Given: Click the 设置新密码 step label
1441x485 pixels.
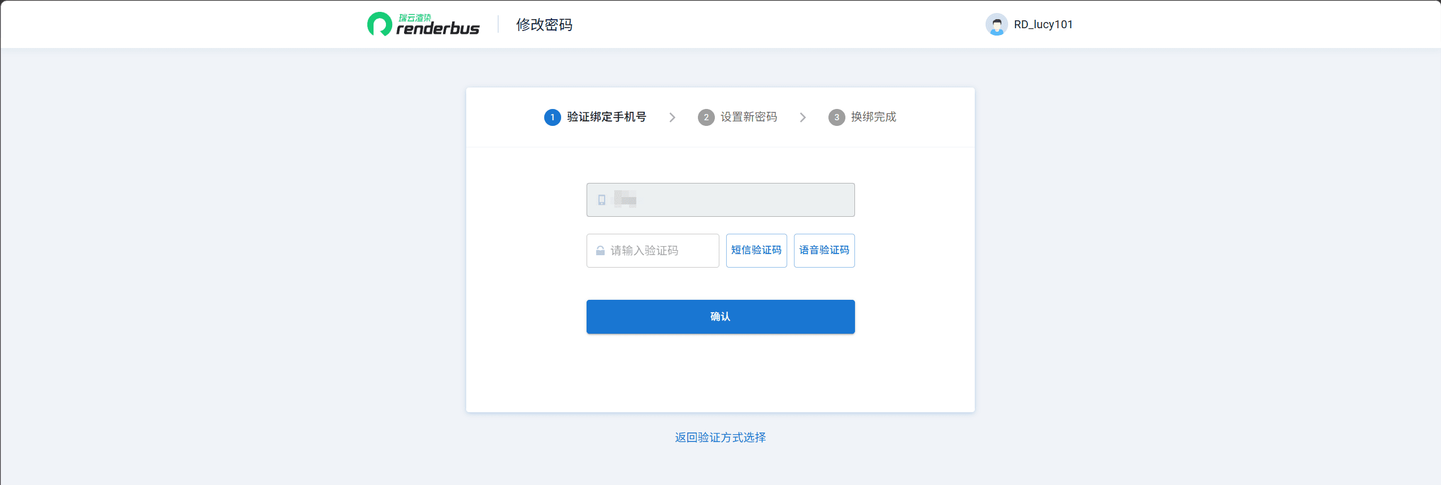Looking at the screenshot, I should tap(749, 117).
